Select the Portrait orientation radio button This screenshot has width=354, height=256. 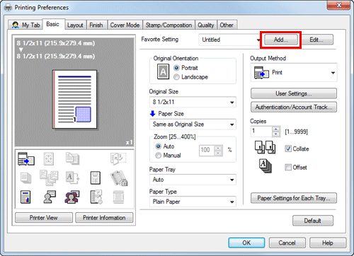[176, 68]
